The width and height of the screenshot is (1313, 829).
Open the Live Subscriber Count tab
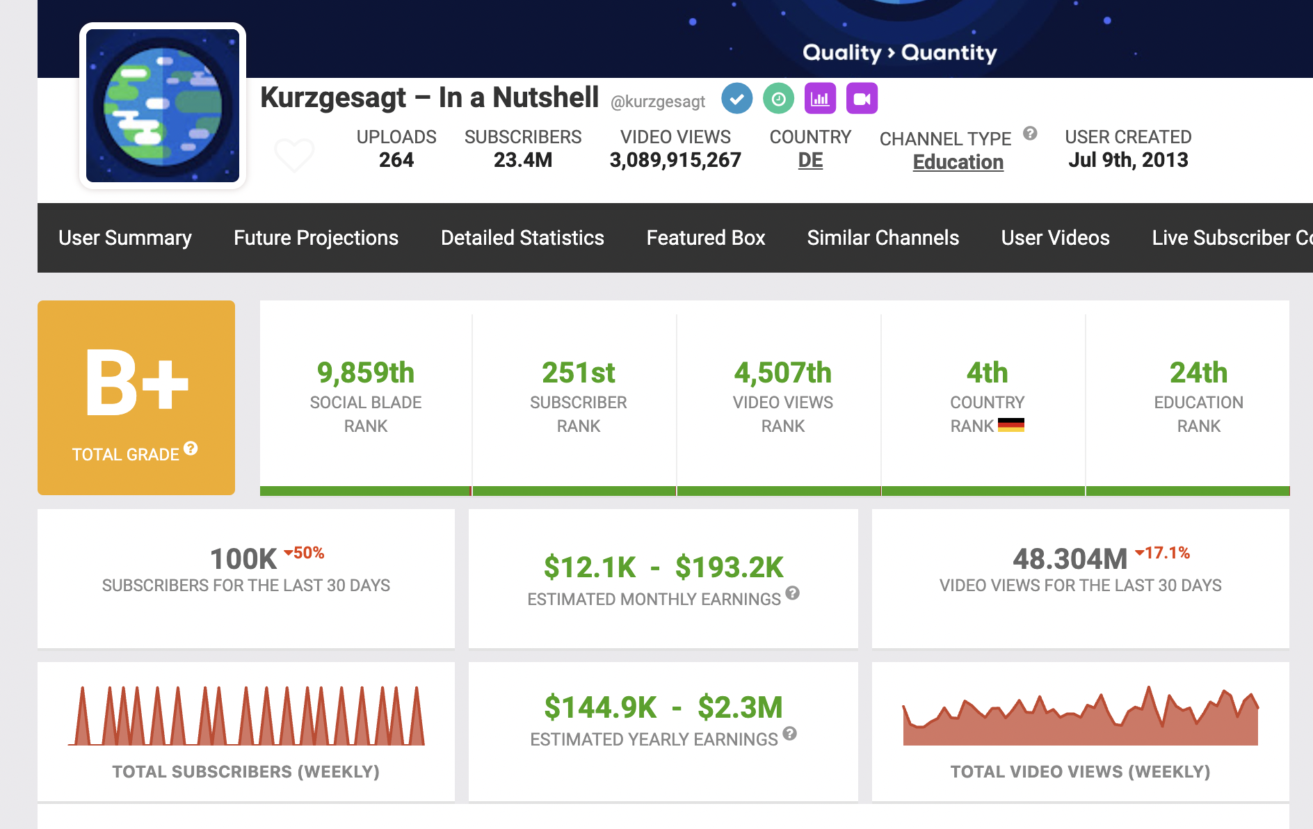(x=1232, y=238)
